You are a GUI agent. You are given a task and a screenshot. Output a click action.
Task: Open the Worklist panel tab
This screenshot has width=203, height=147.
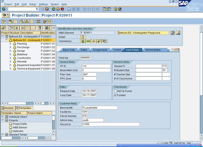[8, 108]
